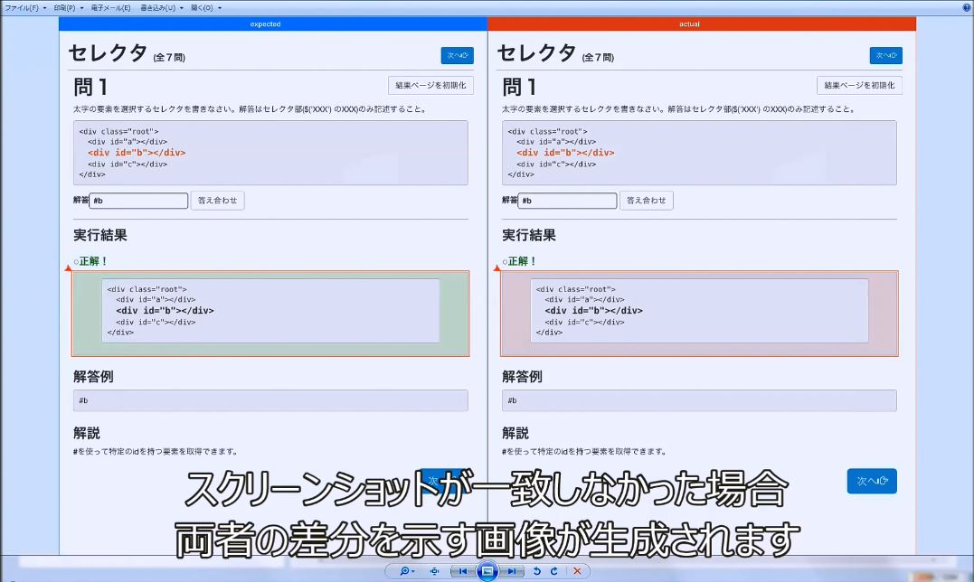This screenshot has height=582, width=974.
Task: Delete the image with red X
Action: (577, 571)
